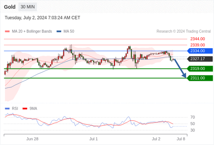The image size is (214, 145).
Task: Click the 'Research © 2024 Trading Central' text
Action: pyautogui.click(x=183, y=31)
